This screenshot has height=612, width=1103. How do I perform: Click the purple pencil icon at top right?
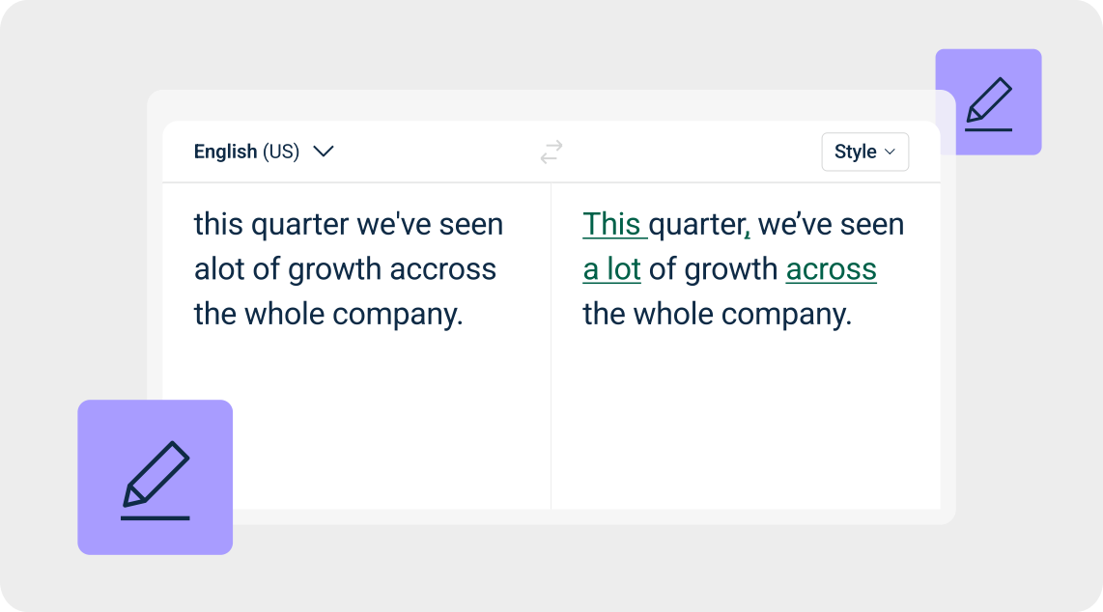point(989,101)
